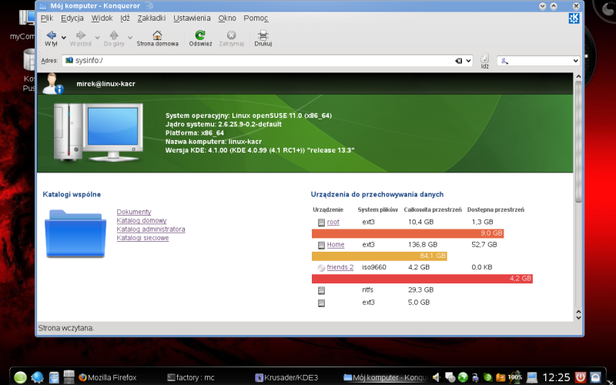The image size is (616, 385).
Task: Click the Strona wczytana status text
Action: (66, 328)
